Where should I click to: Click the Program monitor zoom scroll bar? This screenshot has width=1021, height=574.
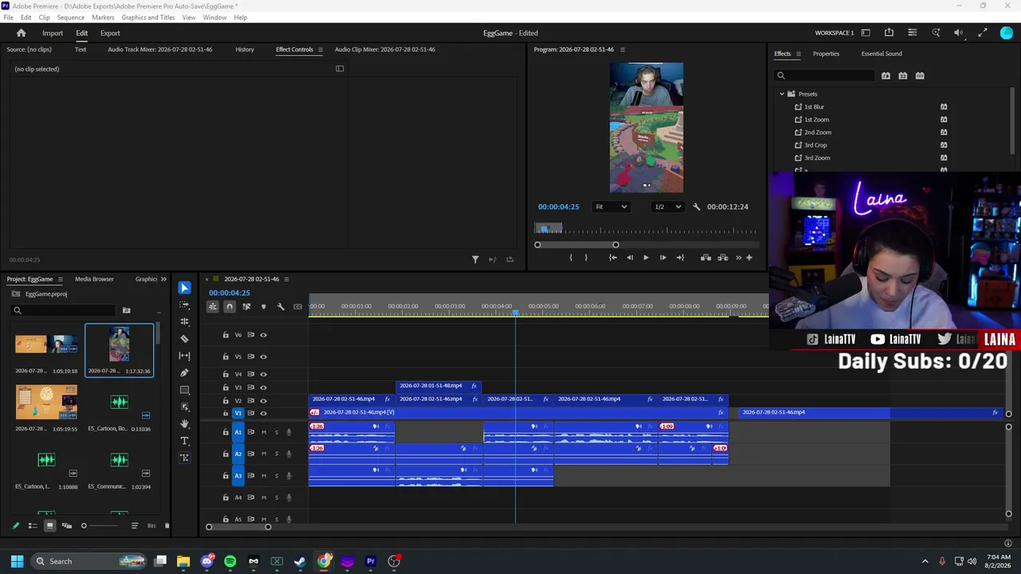[577, 245]
